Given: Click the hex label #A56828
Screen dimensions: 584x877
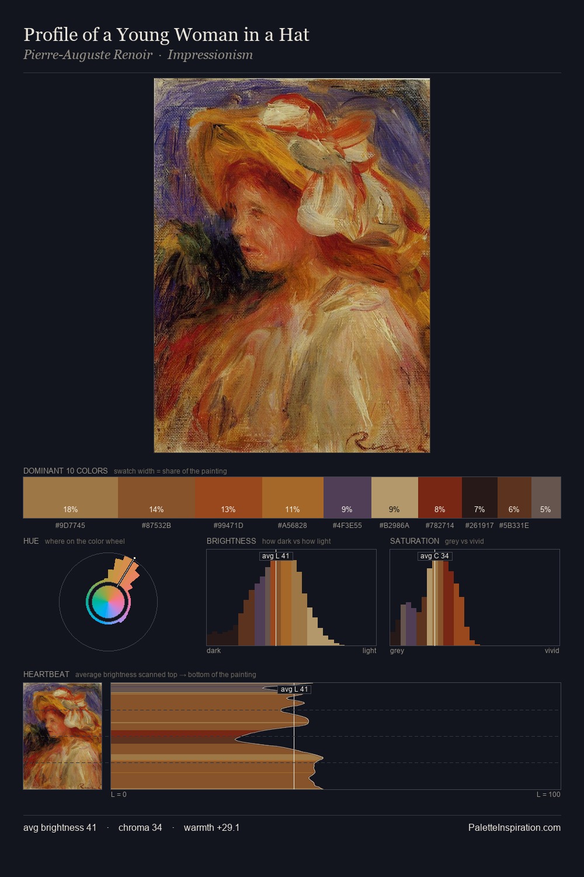Looking at the screenshot, I should pyautogui.click(x=293, y=526).
